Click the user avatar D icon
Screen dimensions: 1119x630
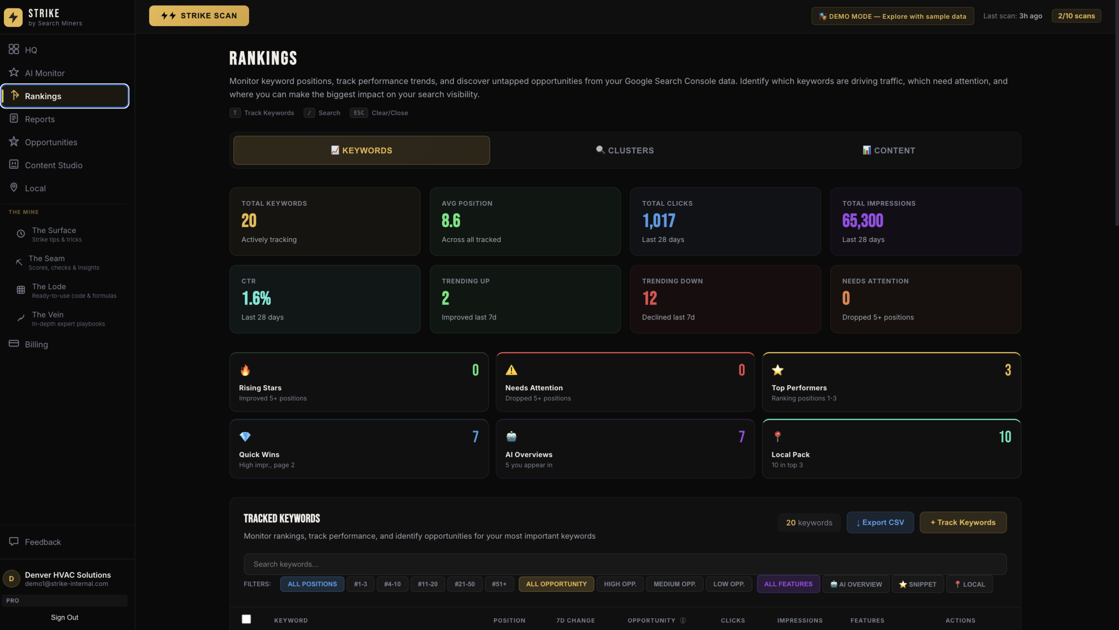(11, 579)
